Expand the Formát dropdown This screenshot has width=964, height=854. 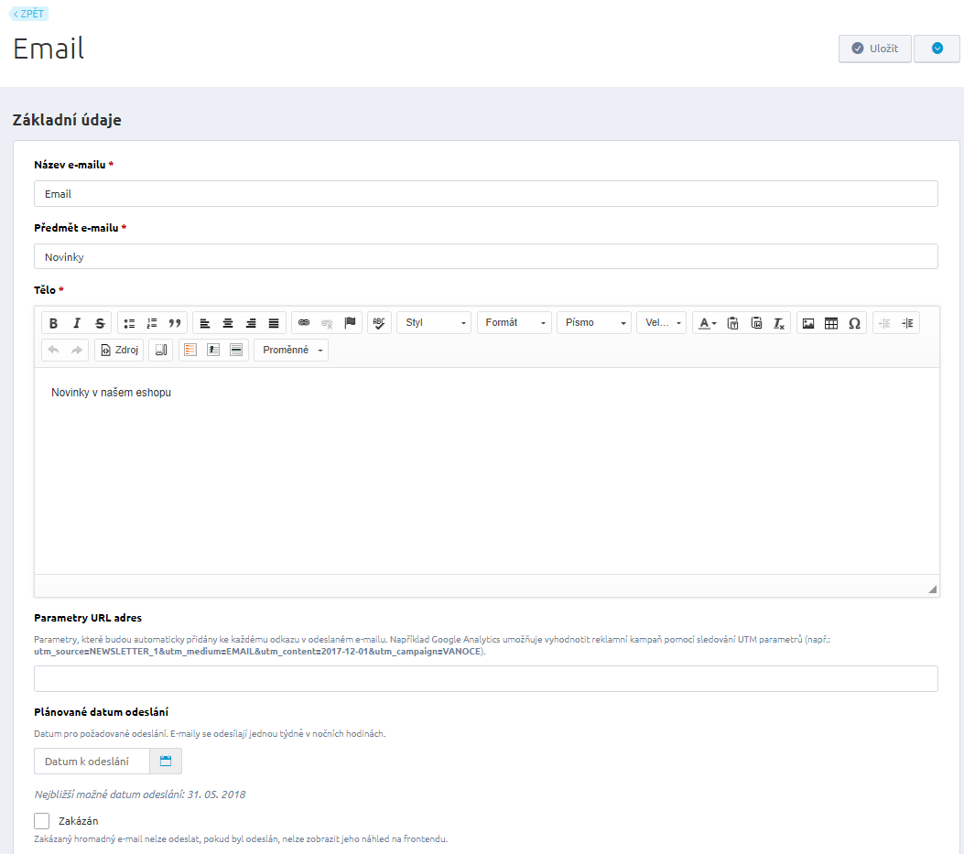pos(514,323)
